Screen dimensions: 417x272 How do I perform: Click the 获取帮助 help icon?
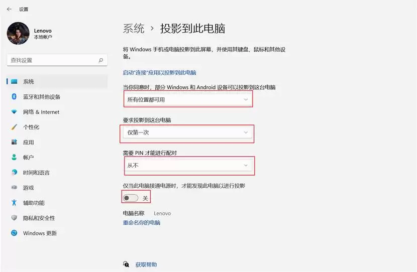coord(126,264)
